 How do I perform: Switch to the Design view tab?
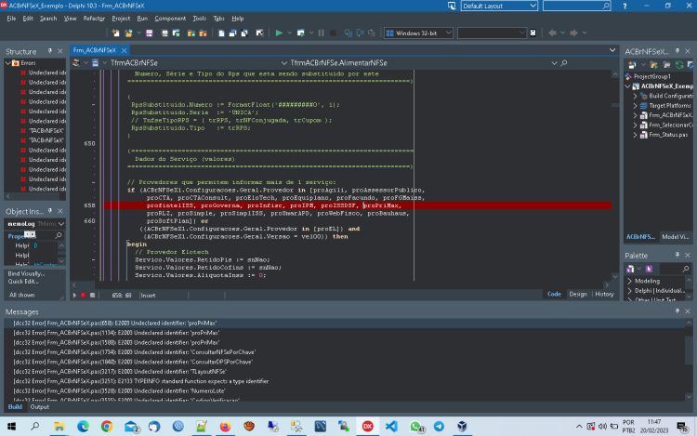pos(577,294)
